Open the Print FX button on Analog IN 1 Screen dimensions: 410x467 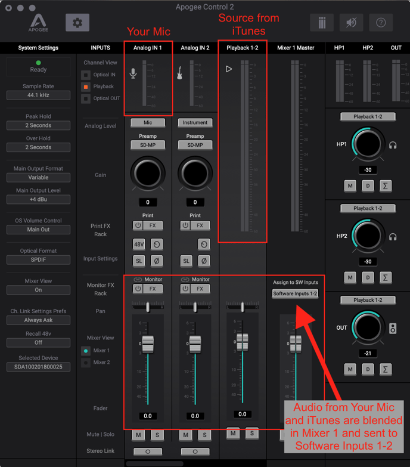[153, 225]
